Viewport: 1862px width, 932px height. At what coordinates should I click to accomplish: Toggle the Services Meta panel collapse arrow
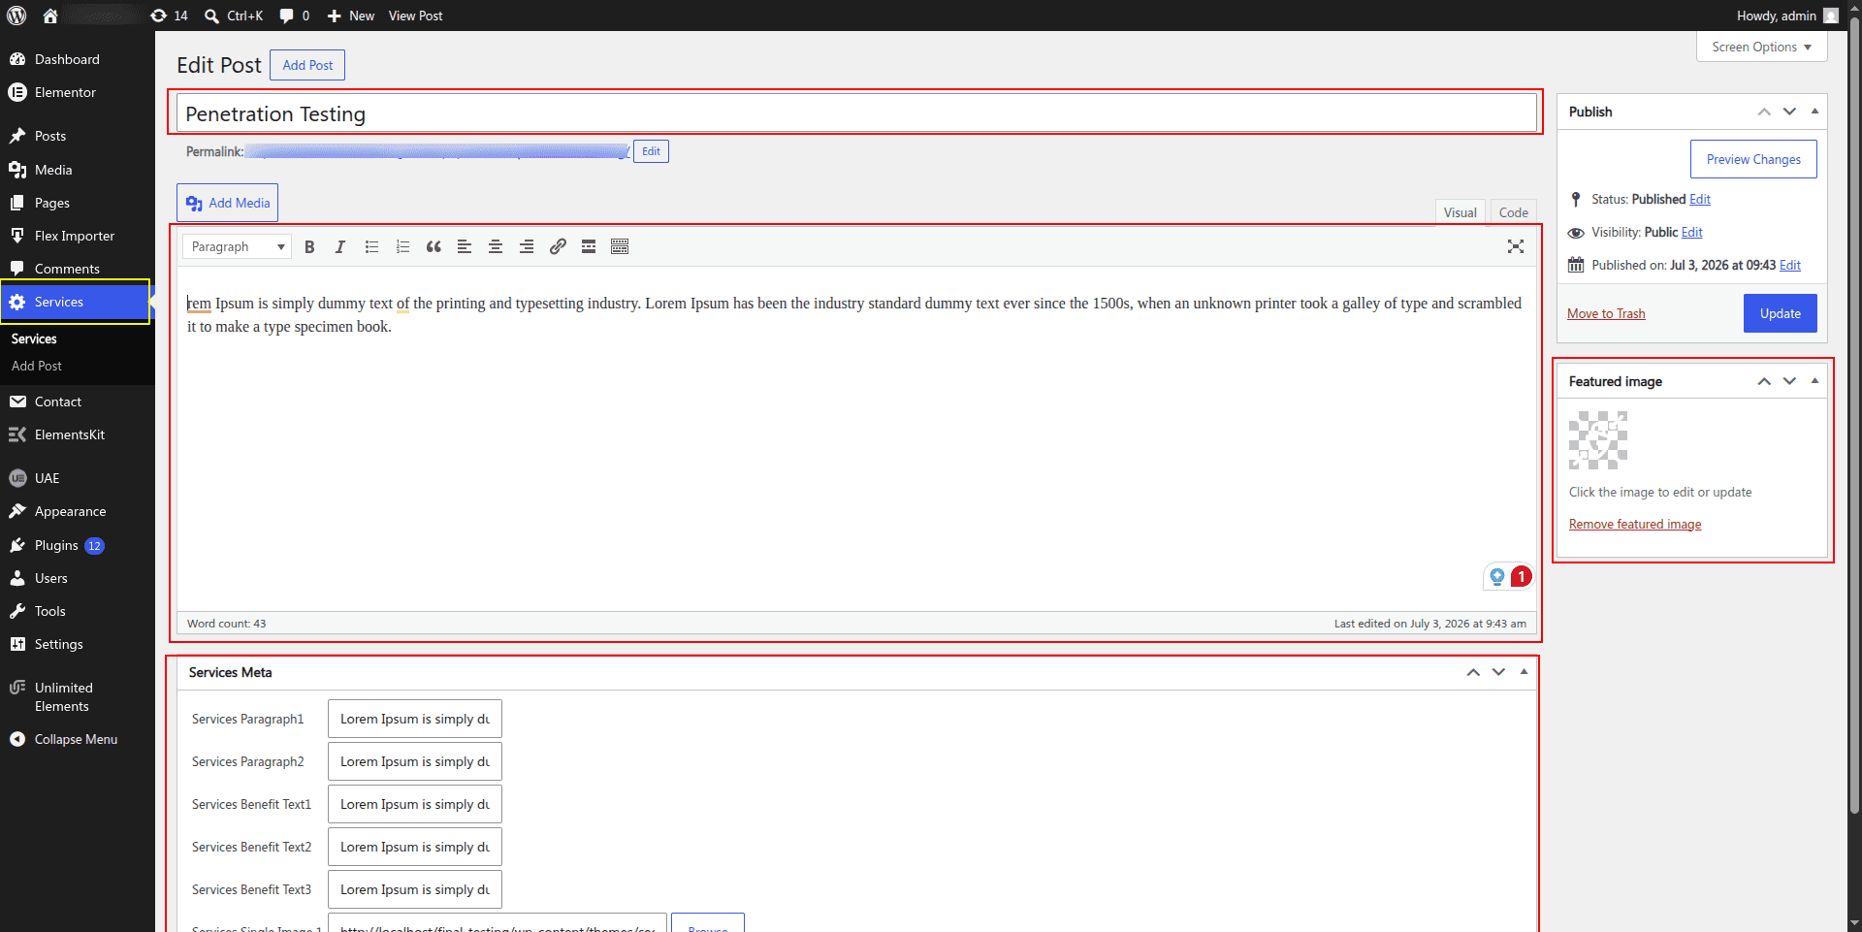coord(1524,672)
